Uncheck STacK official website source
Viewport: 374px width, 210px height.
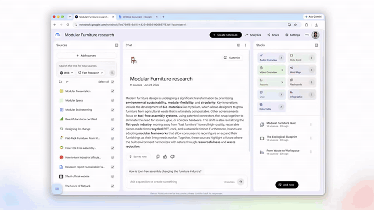(113, 176)
